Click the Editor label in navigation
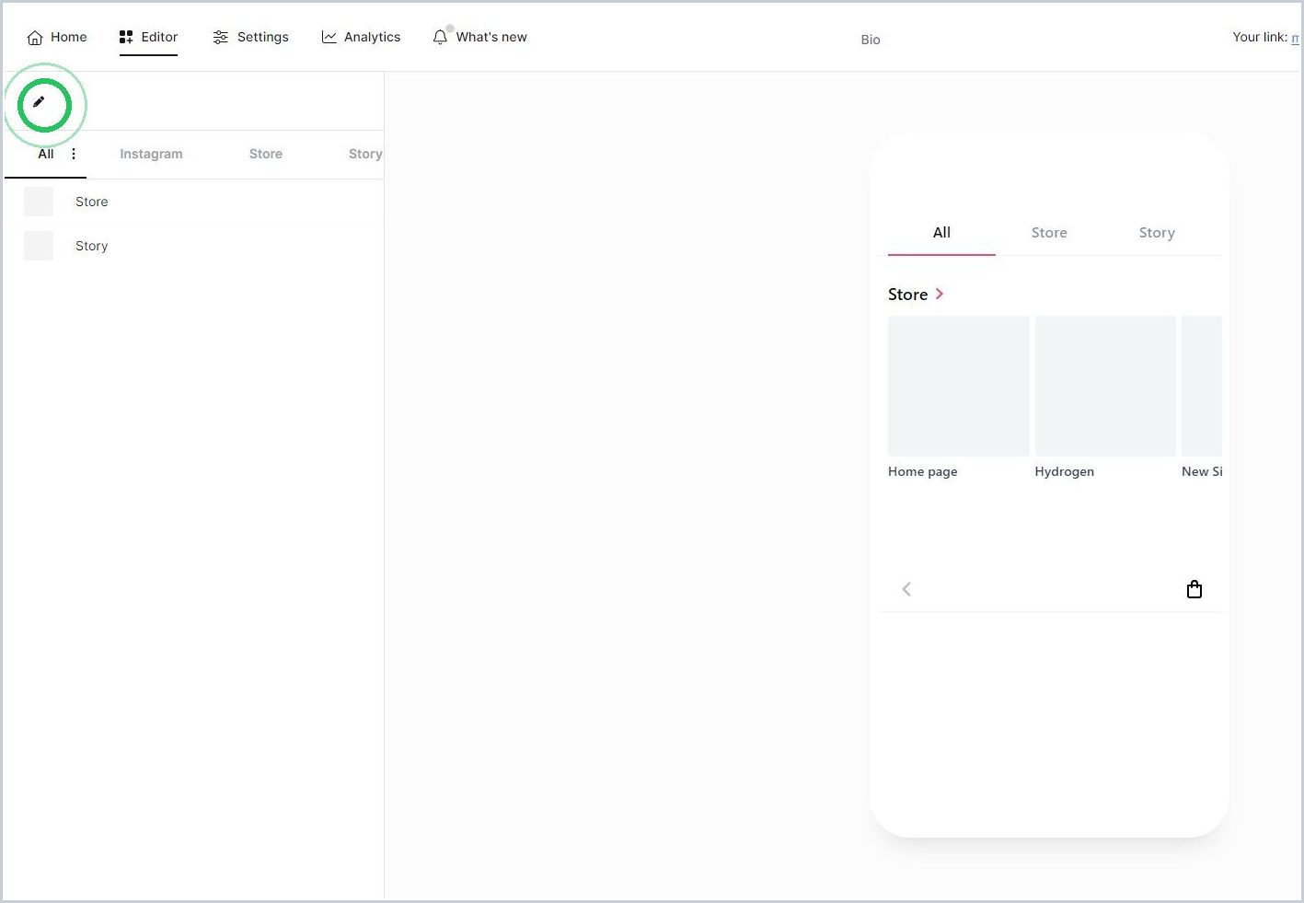1304x903 pixels. tap(159, 37)
